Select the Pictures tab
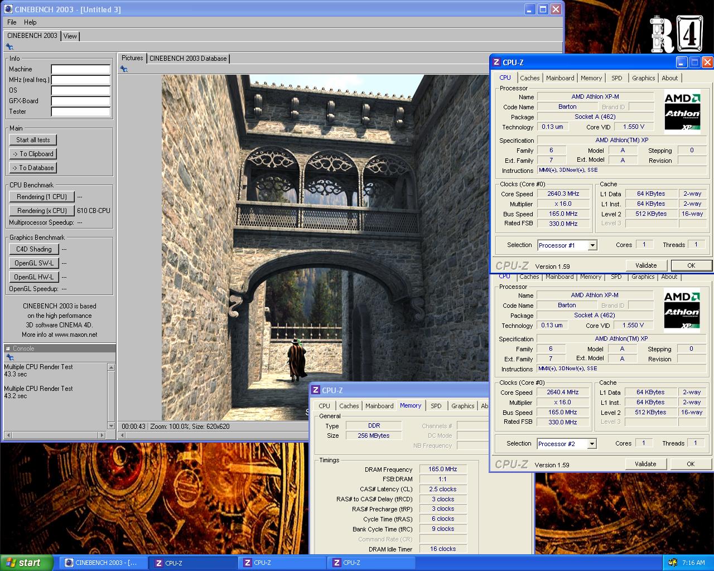714x571 pixels. coord(132,58)
